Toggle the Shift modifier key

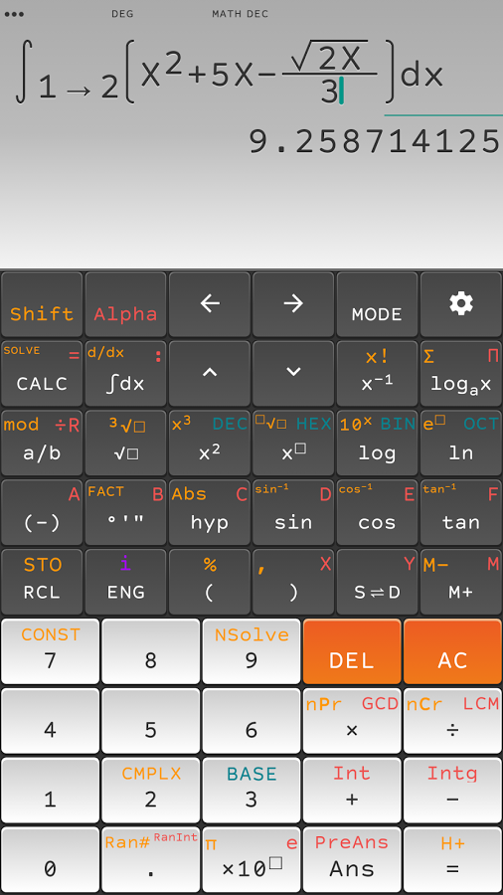pyautogui.click(x=42, y=304)
